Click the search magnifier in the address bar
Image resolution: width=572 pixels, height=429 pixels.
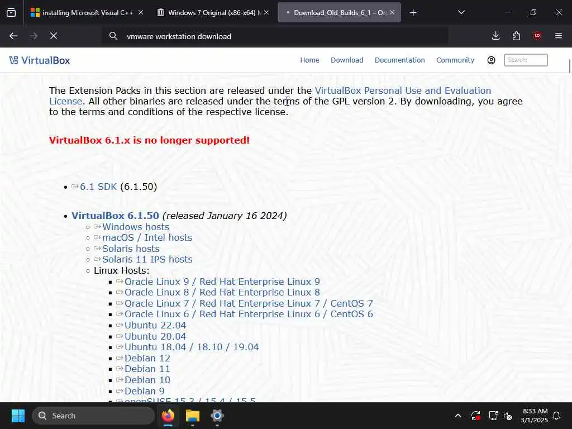(113, 36)
